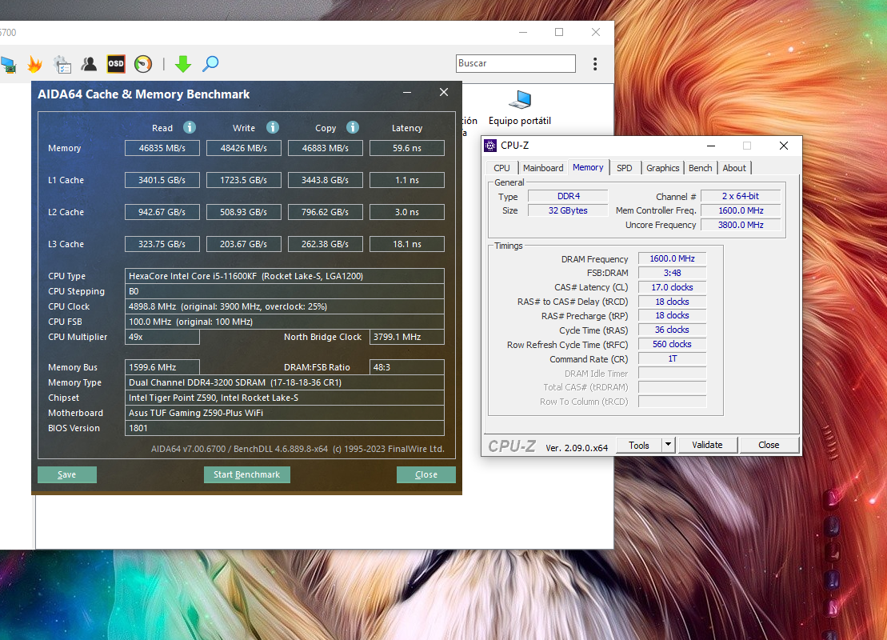
Task: Minimize the CPU-Z window
Action: [711, 146]
